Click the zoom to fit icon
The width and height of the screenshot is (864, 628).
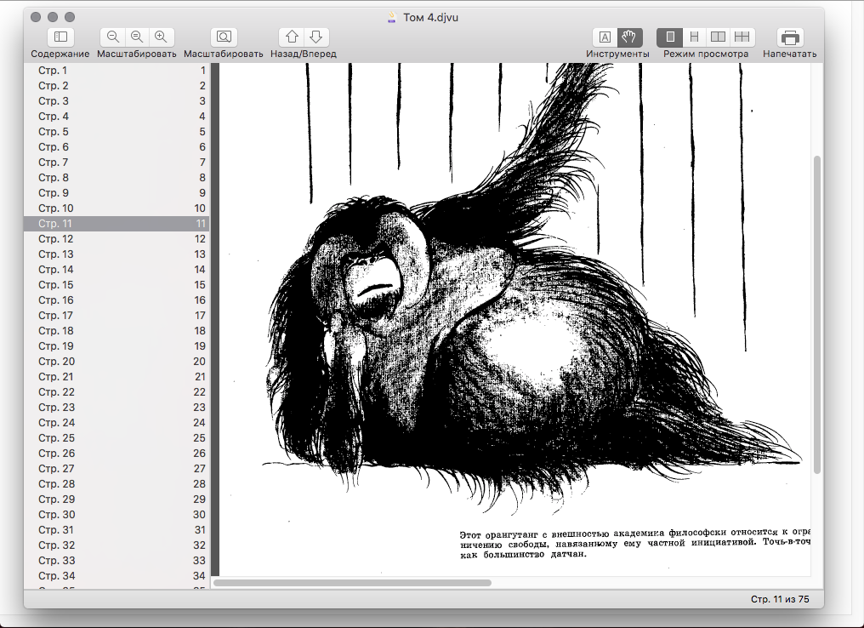pyautogui.click(x=224, y=37)
